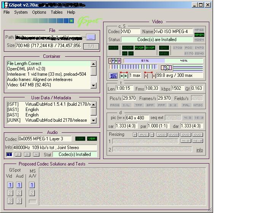Toggle the PROG scan indicator
Viewport: 274px width, 213px height.
point(115,105)
